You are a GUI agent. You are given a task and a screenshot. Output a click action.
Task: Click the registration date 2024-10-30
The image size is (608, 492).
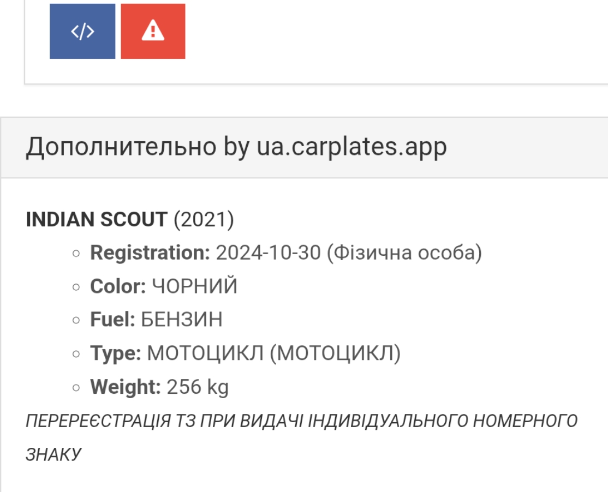click(268, 253)
